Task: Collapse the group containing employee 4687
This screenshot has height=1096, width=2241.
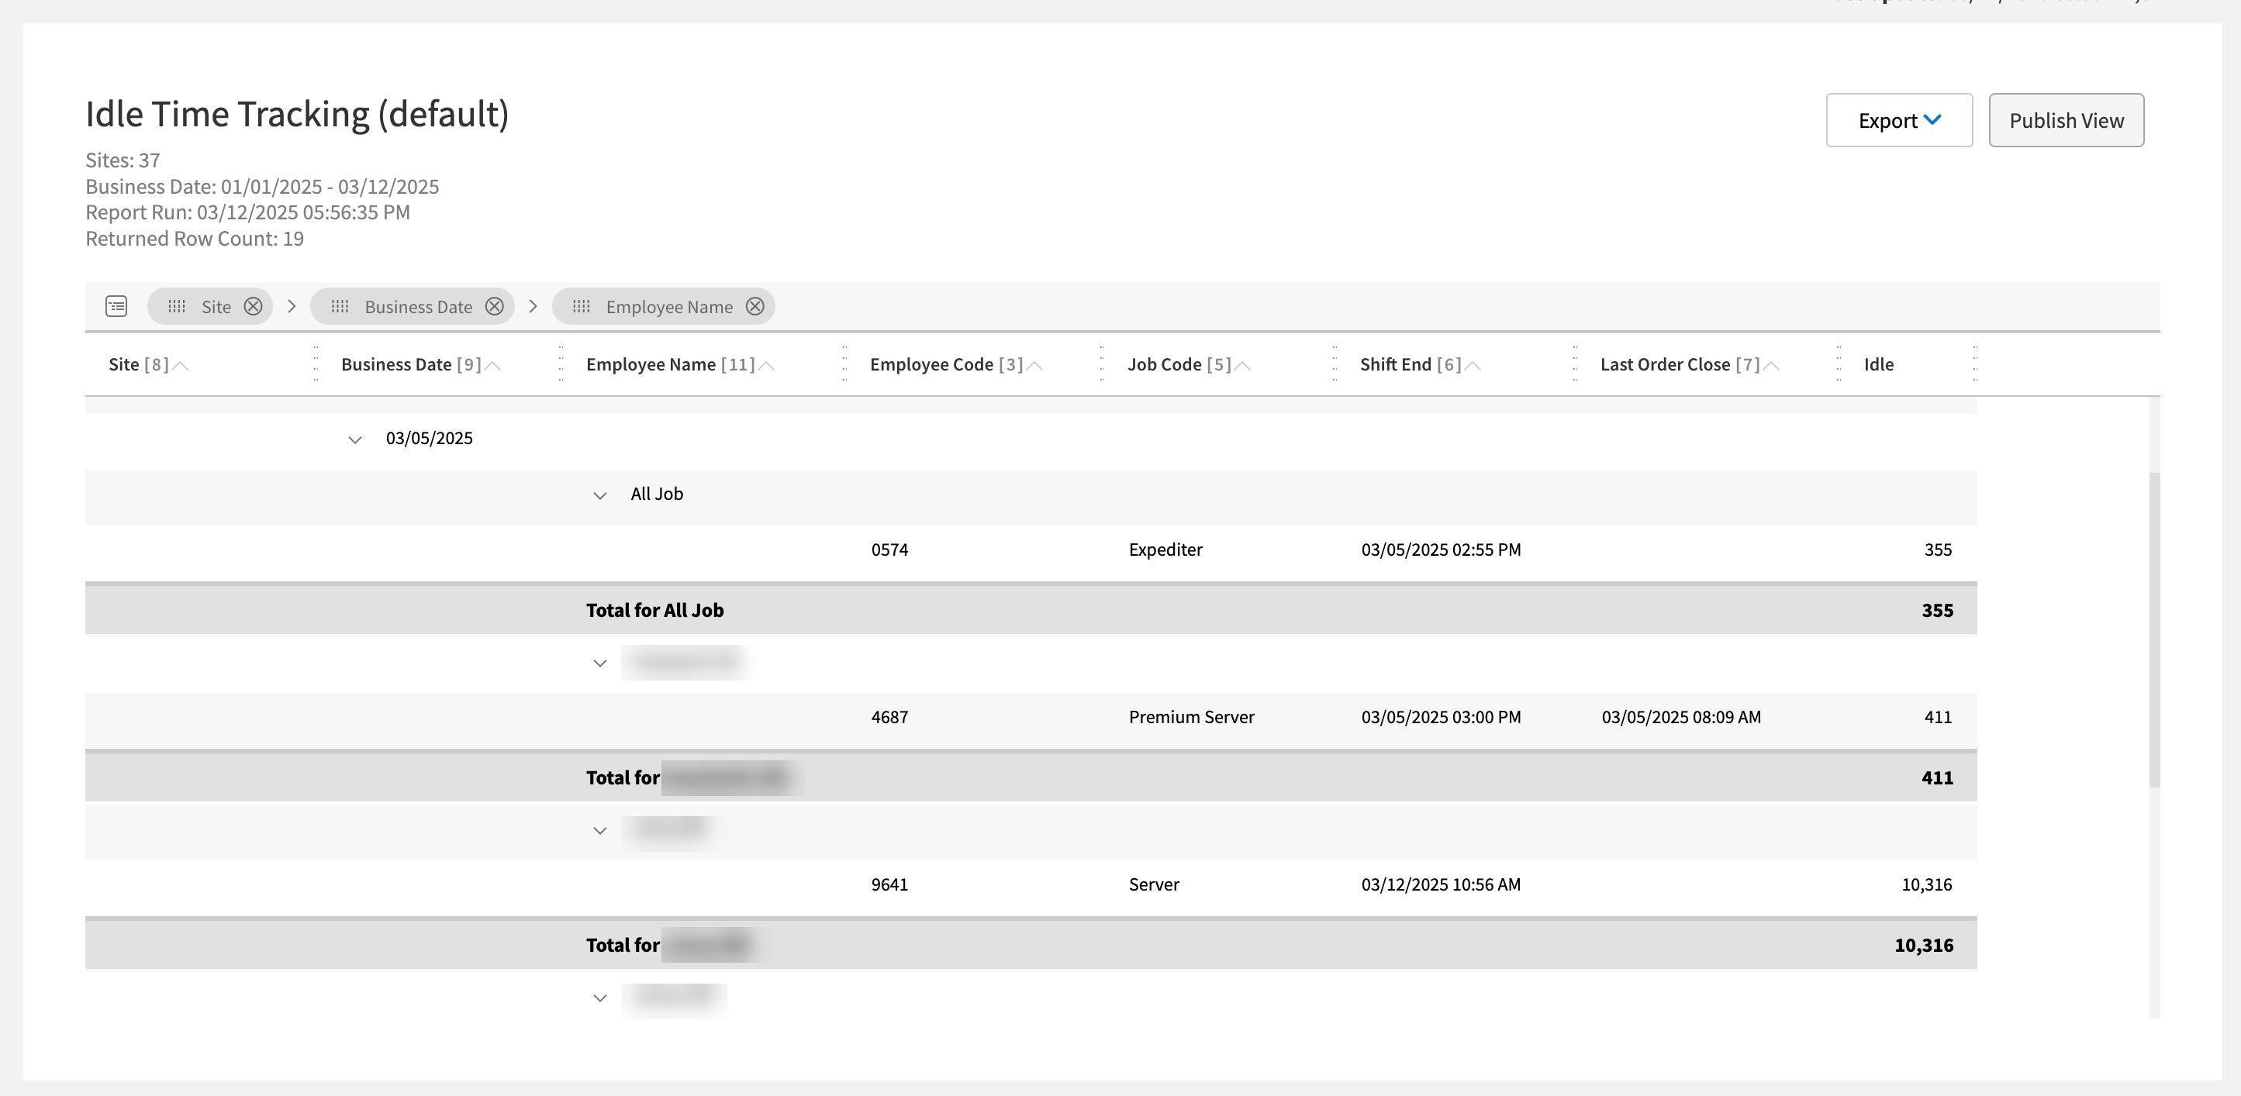Action: coord(599,663)
